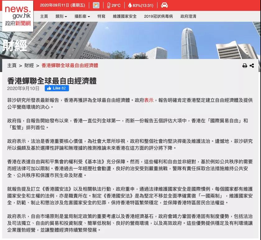Open the 2019冠狀病毒病 section
This screenshot has height=240, width=261.
pos(158,16)
